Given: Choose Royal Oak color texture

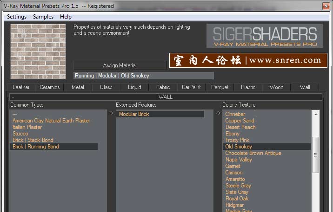Looking at the screenshot, I should 237,199.
